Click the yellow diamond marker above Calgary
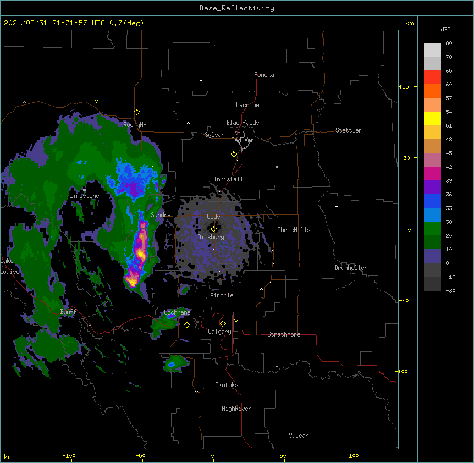The height and width of the screenshot is (463, 474). (223, 324)
